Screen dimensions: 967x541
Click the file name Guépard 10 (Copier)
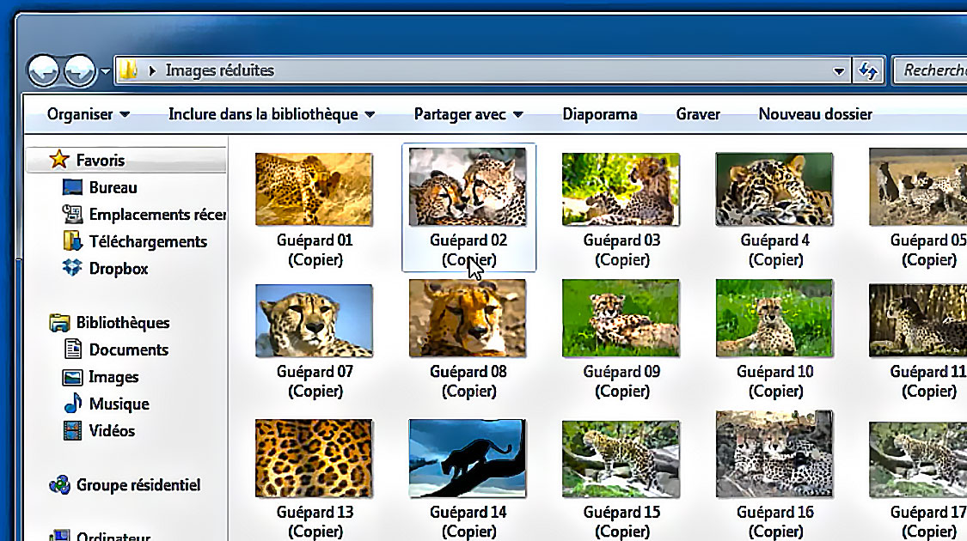[x=775, y=380]
